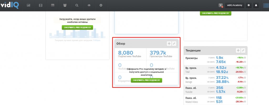The height and width of the screenshot is (105, 269).
Task: Click the 8,080 subscribers value
Action: coord(126,52)
